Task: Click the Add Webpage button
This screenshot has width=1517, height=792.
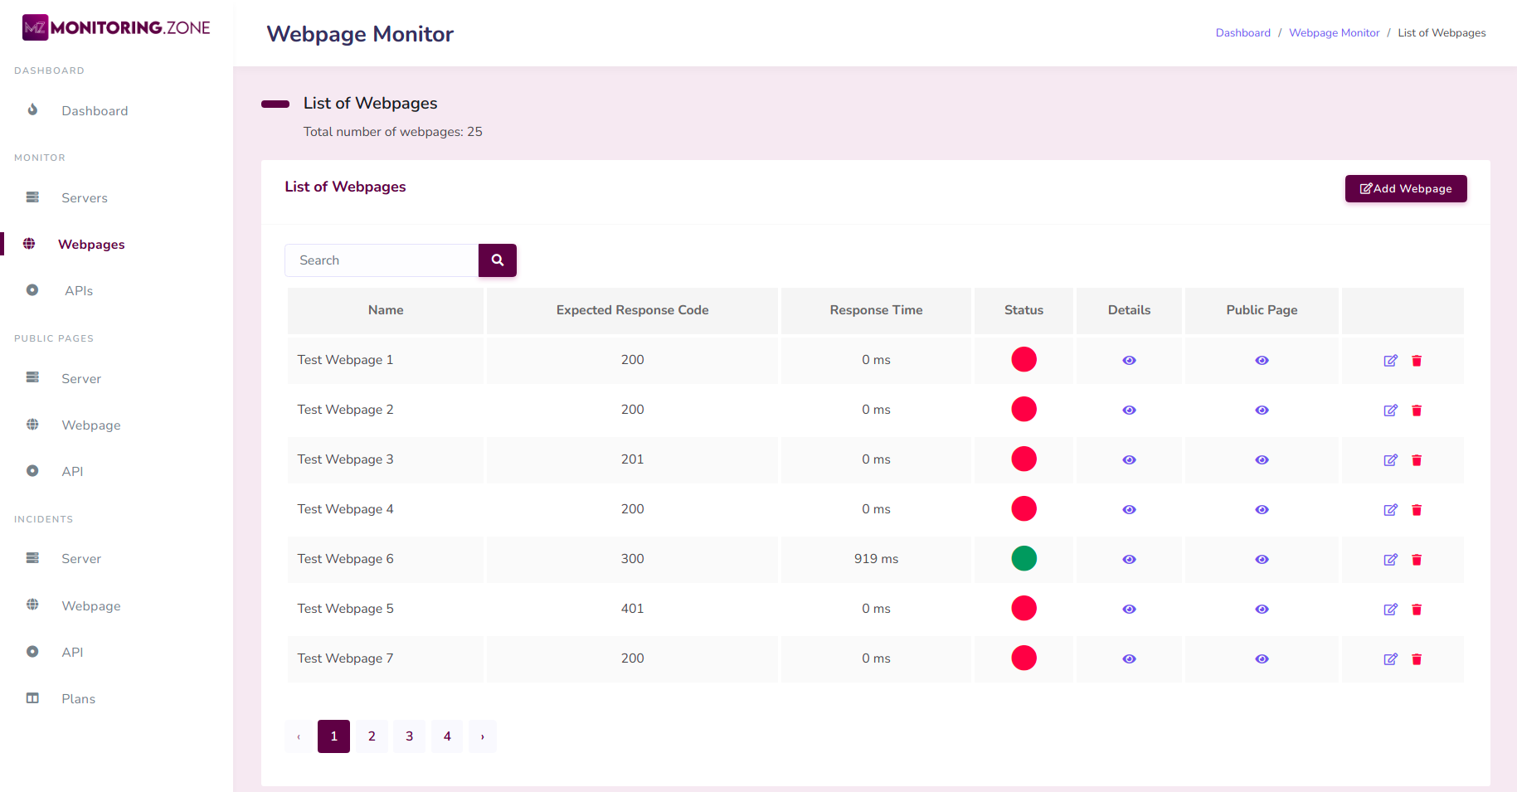Action: coord(1405,189)
